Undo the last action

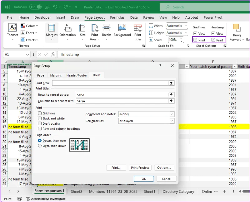click(55, 7)
